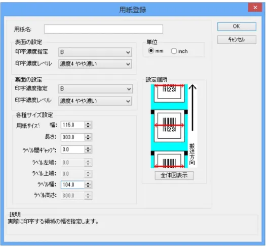The height and width of the screenshot is (247, 266).
Task: Click the label layout preview image
Action: point(174,126)
